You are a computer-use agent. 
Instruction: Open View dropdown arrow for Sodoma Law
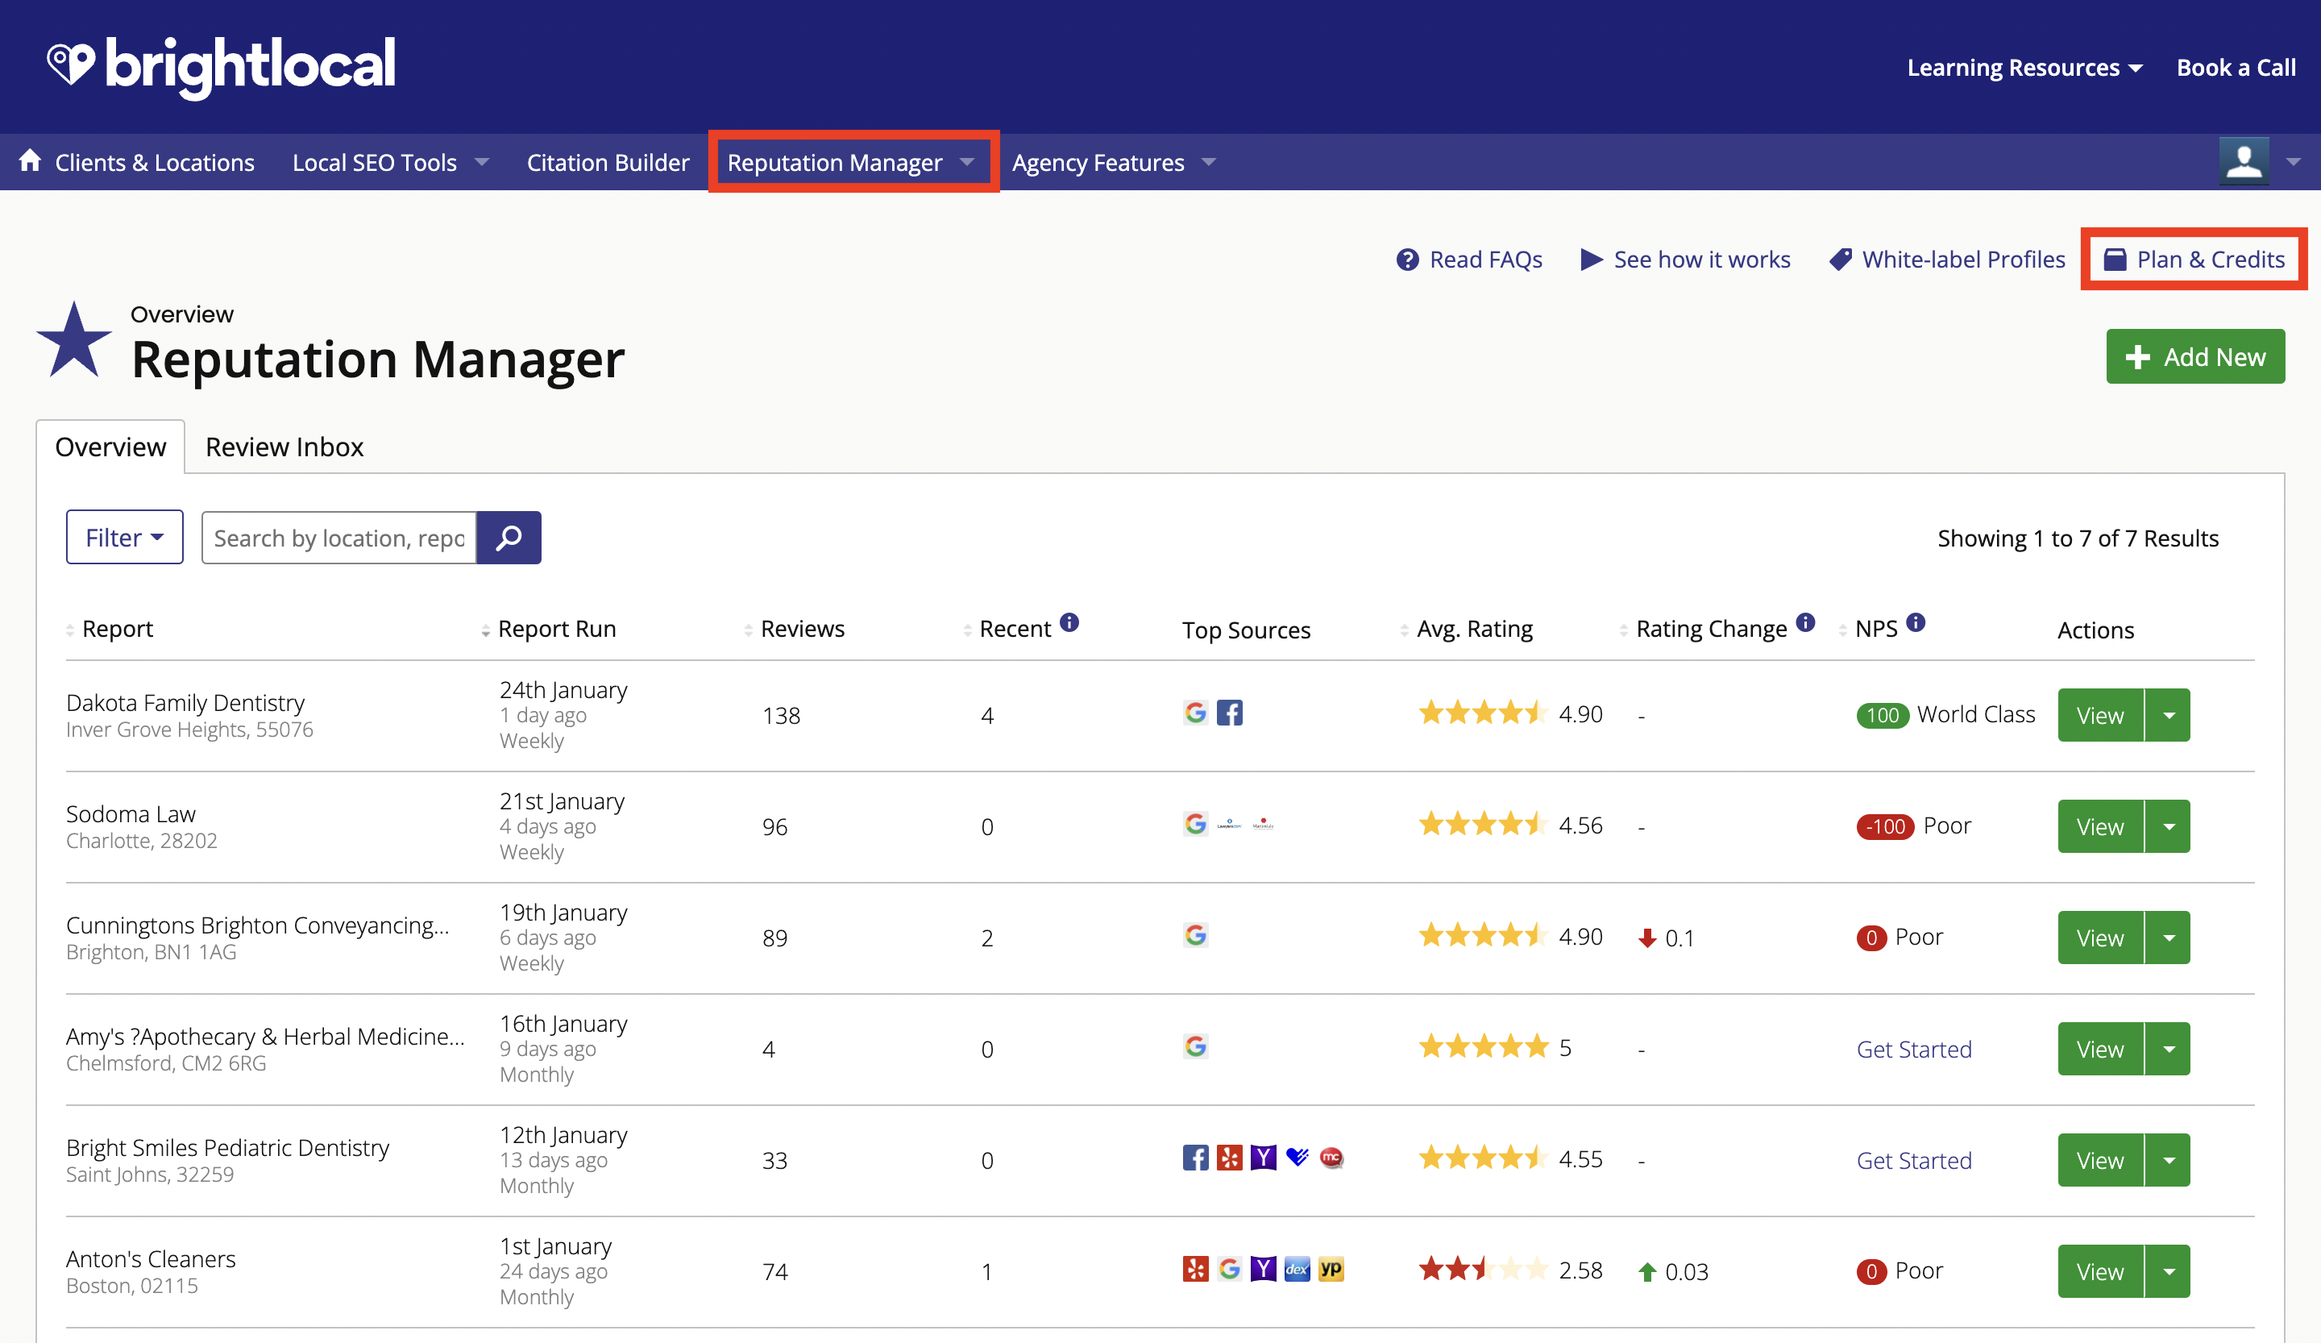(2169, 826)
